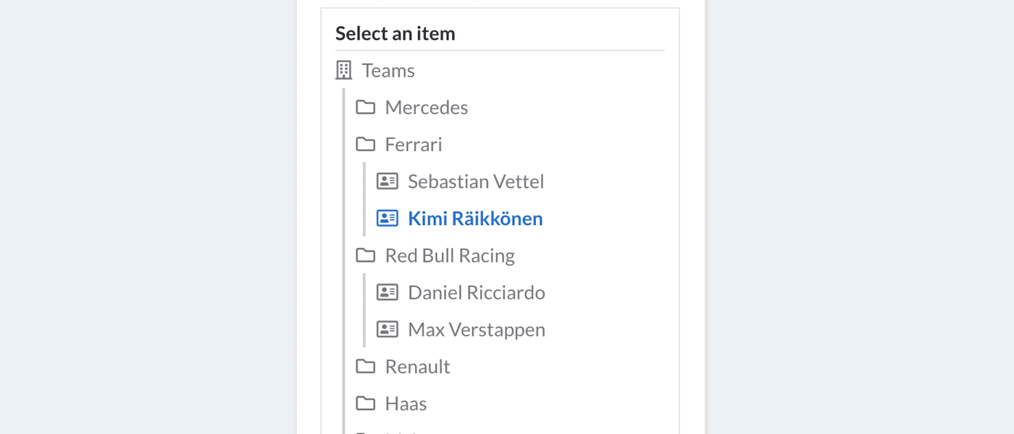Click the folder icon beside Haas
Viewport: 1014px width, 434px height.
(x=366, y=404)
